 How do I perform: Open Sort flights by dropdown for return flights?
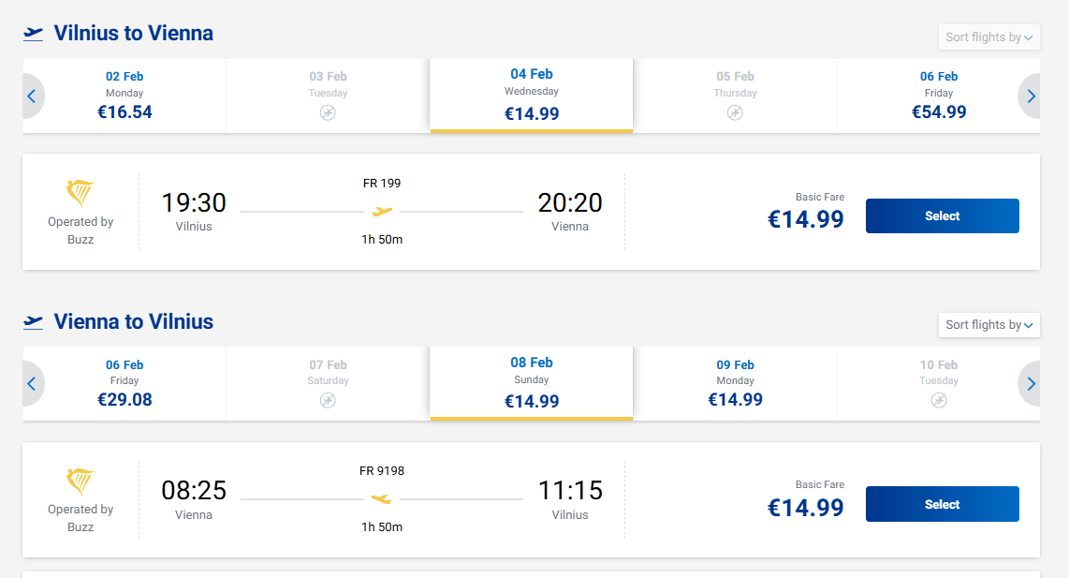pyautogui.click(x=988, y=325)
